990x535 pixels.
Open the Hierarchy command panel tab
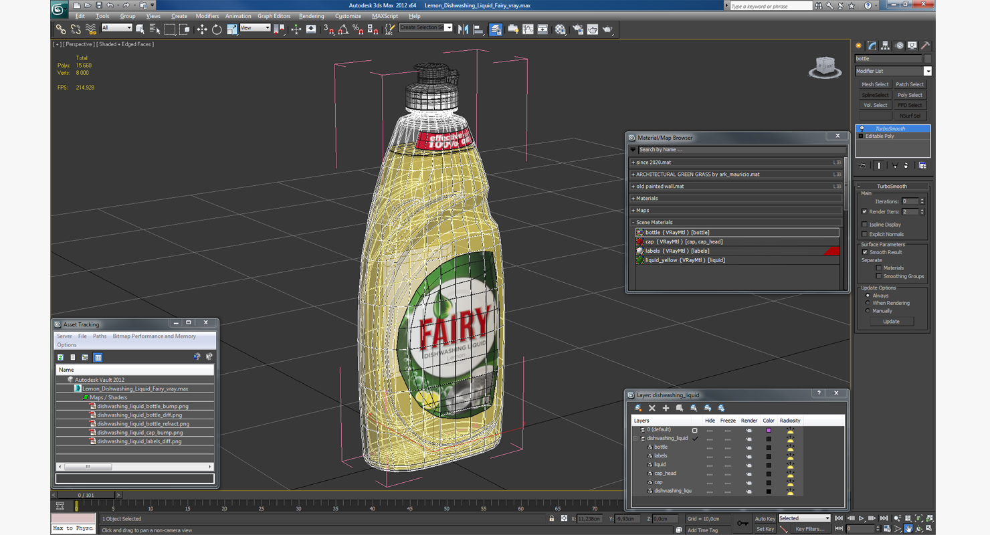pyautogui.click(x=886, y=45)
